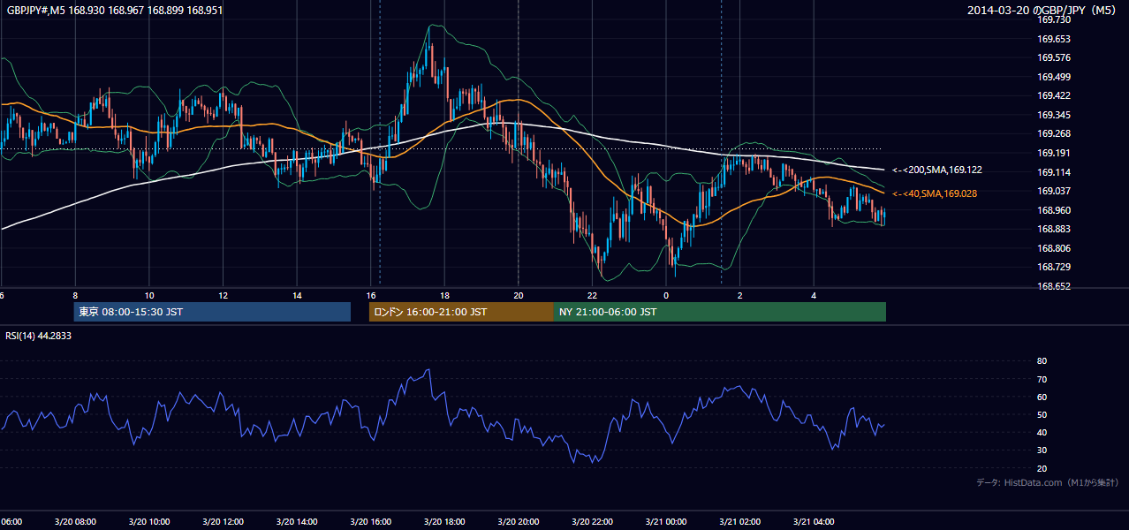Click the RSI axis value 70
The image size is (1129, 530).
pyautogui.click(x=1042, y=379)
